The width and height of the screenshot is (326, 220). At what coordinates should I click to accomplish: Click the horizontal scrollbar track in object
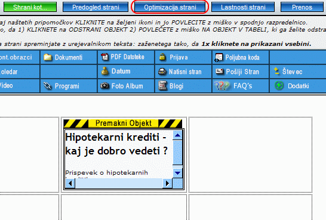point(119,183)
